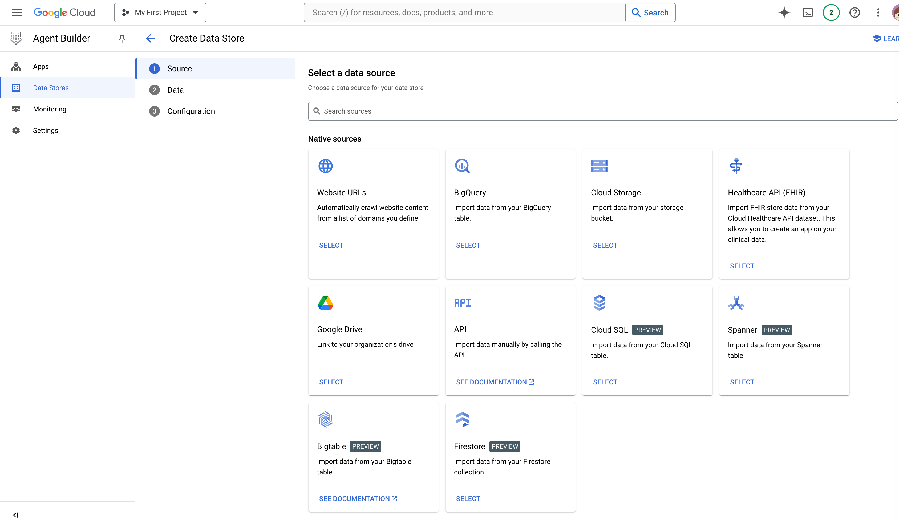The height and width of the screenshot is (521, 899).
Task: Jump to step 2 Data
Action: (175, 90)
